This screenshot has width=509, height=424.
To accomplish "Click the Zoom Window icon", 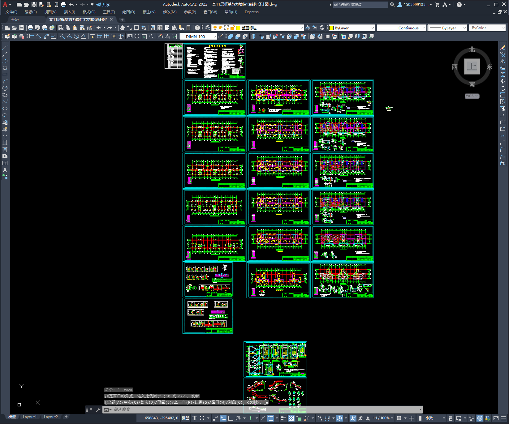I will 137,28.
